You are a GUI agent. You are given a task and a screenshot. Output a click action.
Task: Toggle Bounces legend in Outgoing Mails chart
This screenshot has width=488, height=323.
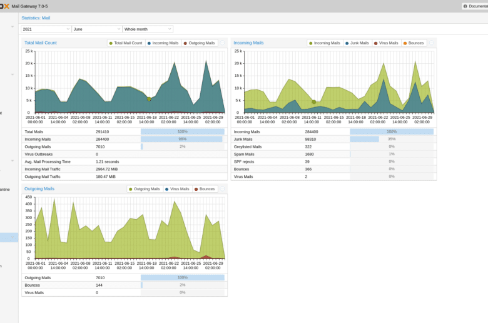(x=205, y=189)
